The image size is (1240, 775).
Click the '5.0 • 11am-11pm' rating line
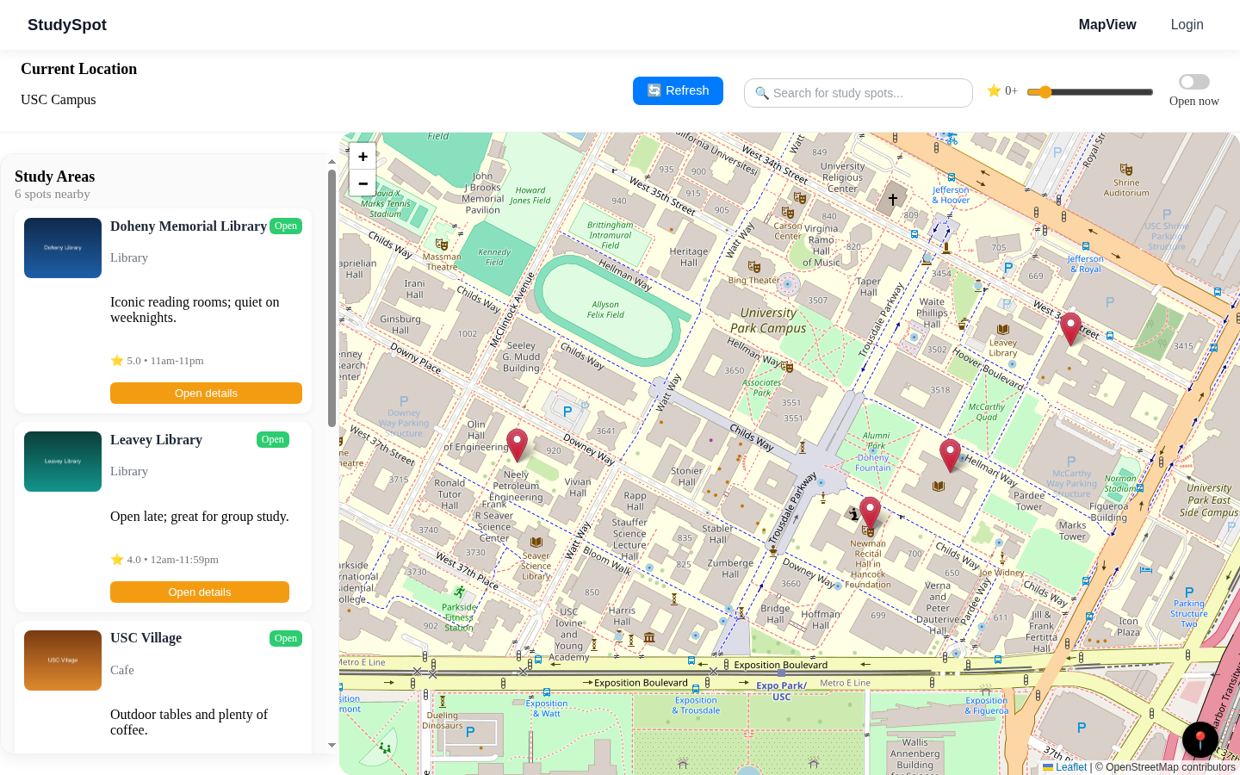coord(158,361)
